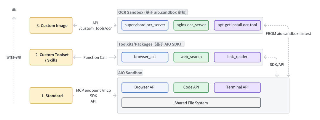
Task: Click the Custom Image box
Action: [x=51, y=25]
